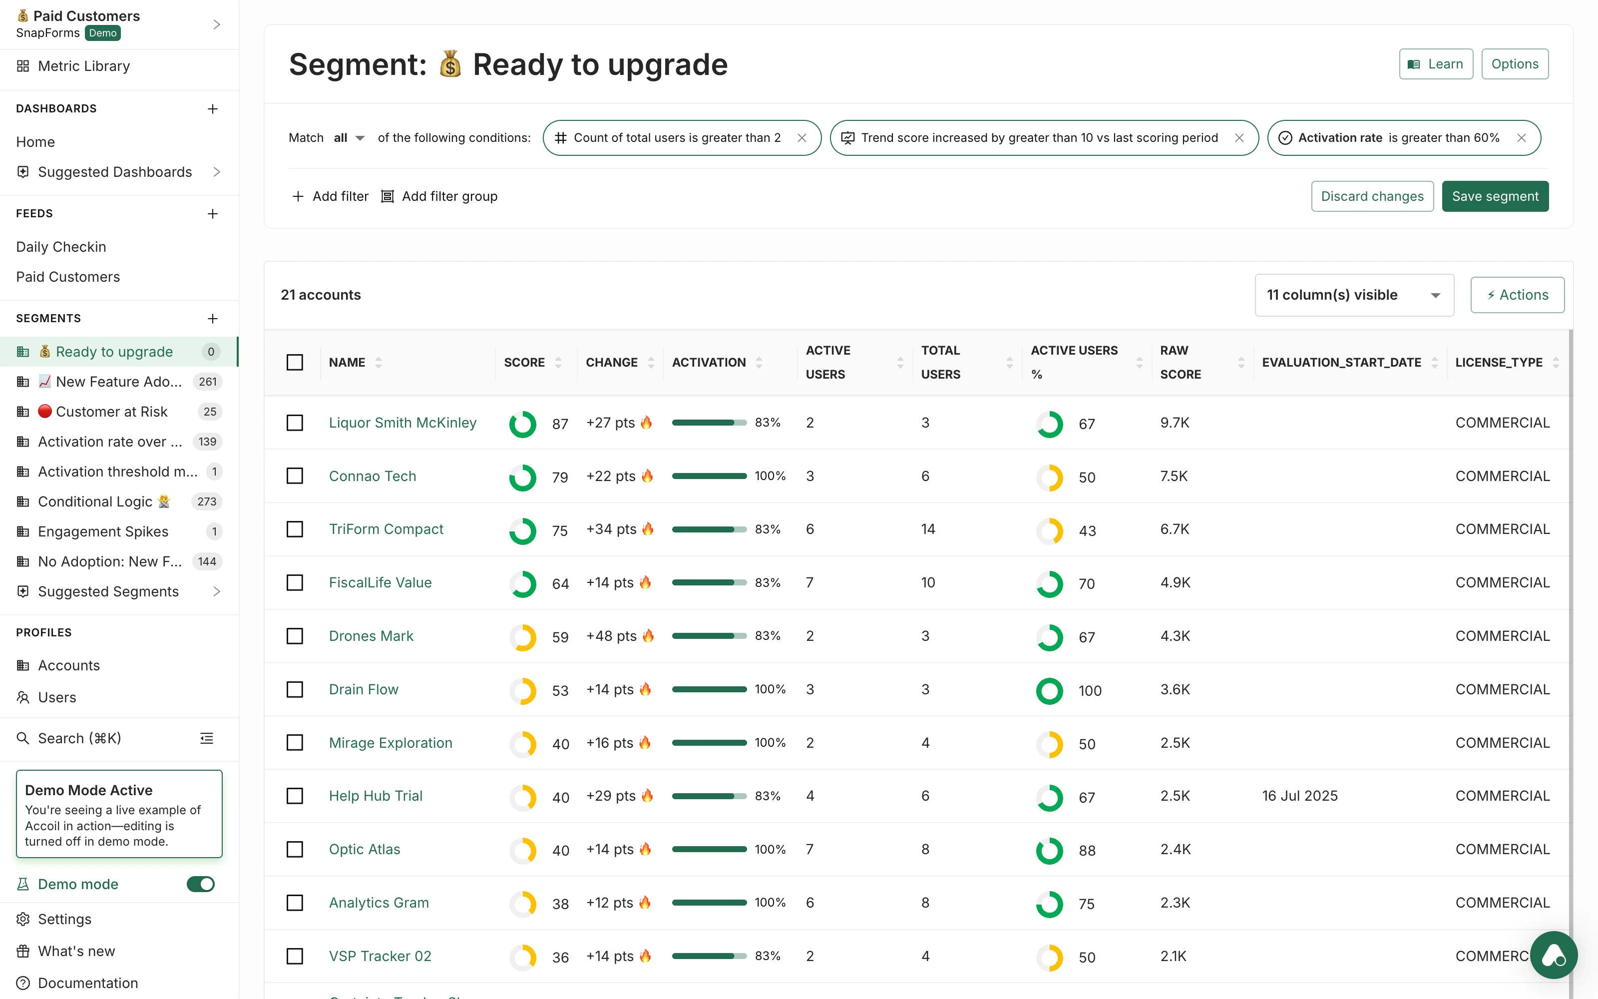Click the Discard changes button
This screenshot has width=1598, height=999.
tap(1372, 196)
